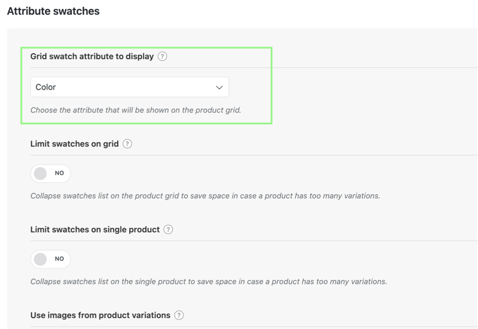
Task: Click the 'Choose the attribute' description text
Action: click(136, 110)
